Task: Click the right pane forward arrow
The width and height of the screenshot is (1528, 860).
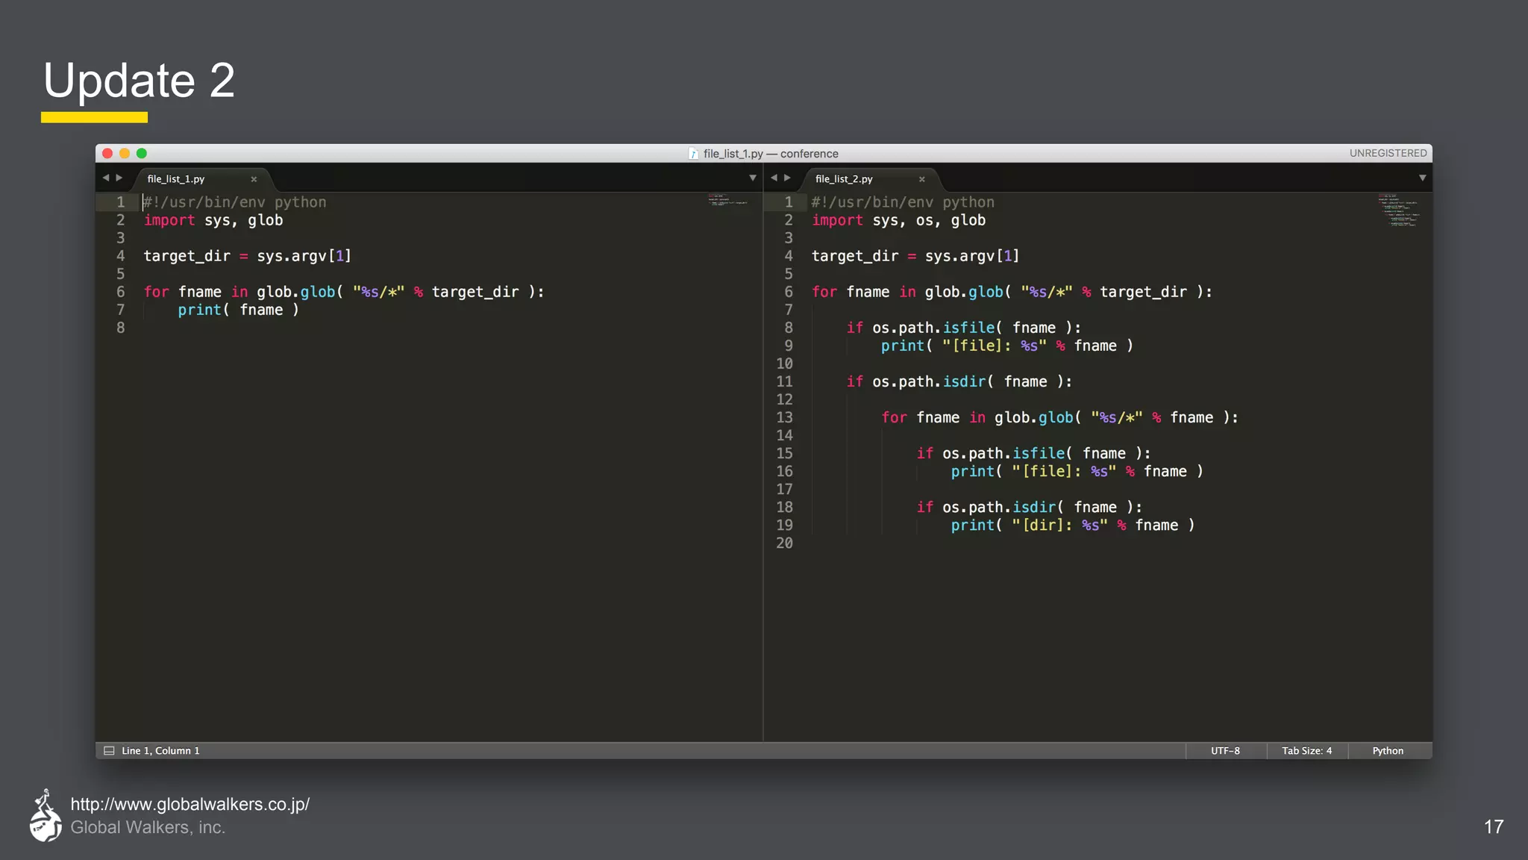Action: 787,178
